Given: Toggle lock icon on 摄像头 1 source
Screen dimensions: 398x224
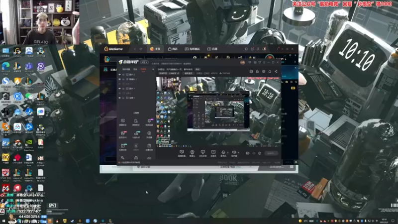Looking at the screenshot, I should tap(123, 79).
